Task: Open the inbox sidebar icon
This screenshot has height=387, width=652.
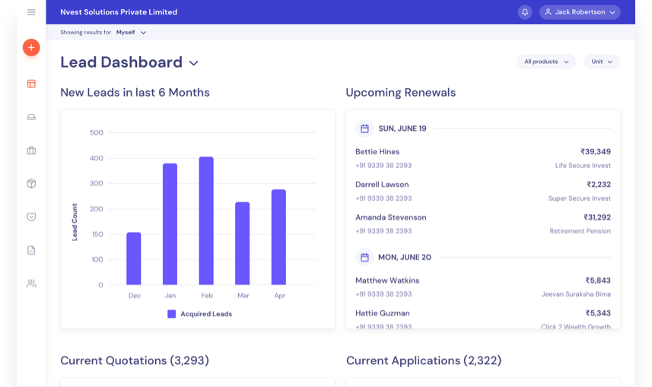Action: pos(31,117)
